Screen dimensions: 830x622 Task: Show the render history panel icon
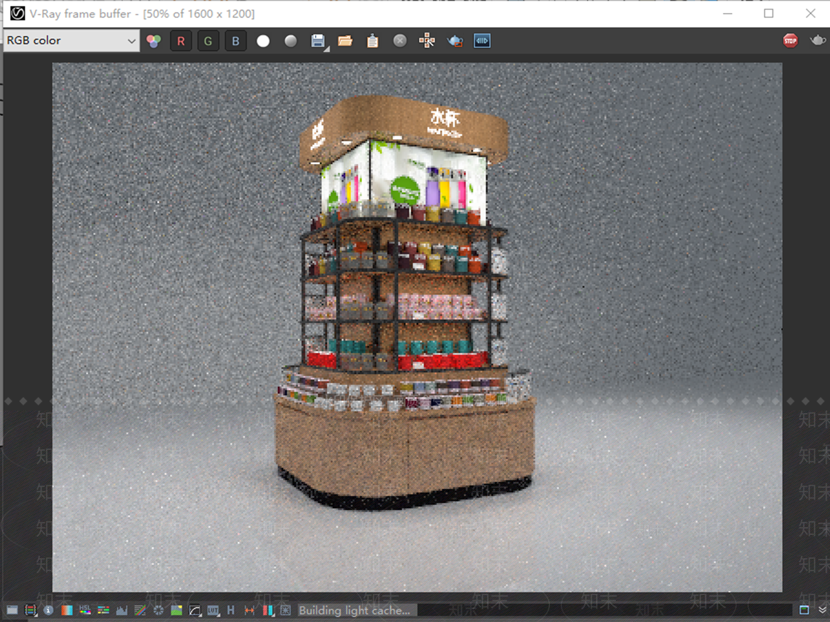click(12, 610)
